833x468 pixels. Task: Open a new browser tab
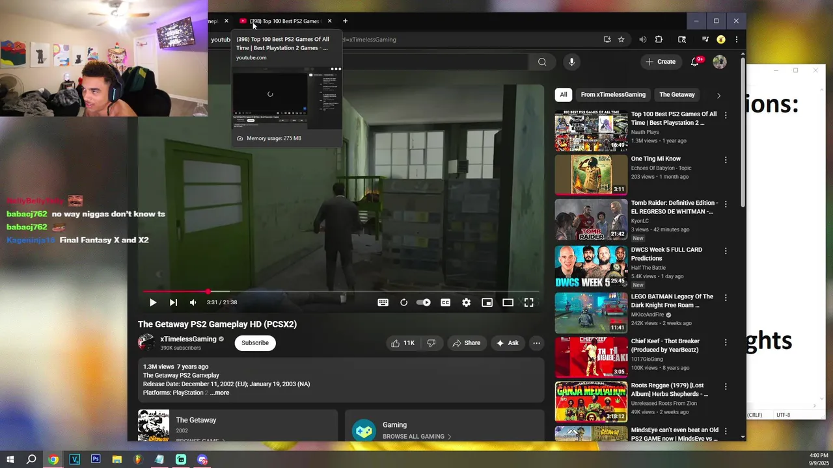345,21
